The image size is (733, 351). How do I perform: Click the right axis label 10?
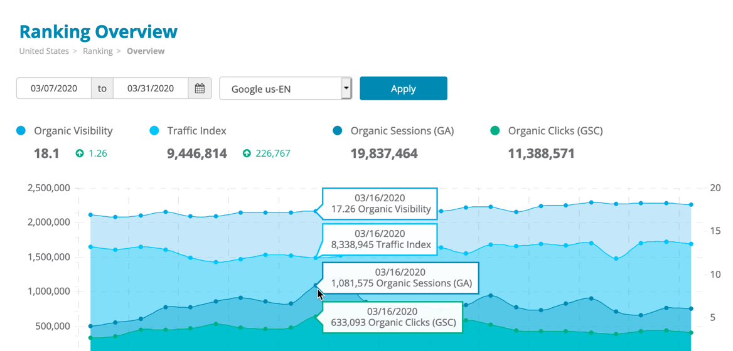pyautogui.click(x=715, y=274)
